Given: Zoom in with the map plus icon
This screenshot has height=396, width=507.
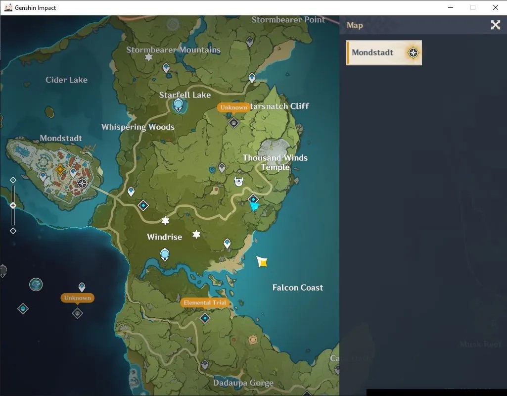Looking at the screenshot, I should point(13,180).
